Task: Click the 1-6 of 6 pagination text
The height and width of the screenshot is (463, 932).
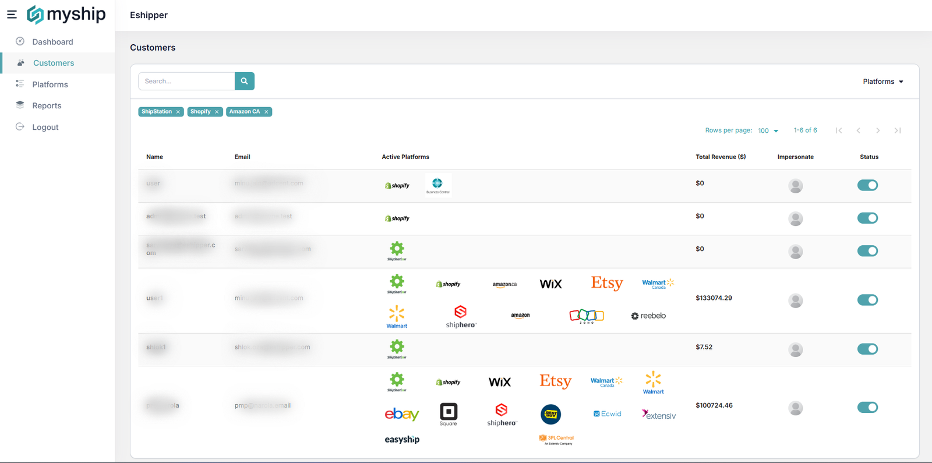Action: click(x=805, y=130)
